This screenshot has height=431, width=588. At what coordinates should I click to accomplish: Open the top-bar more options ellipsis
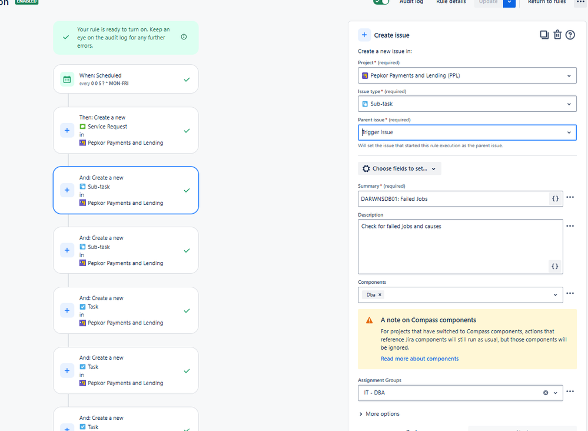(580, 2)
